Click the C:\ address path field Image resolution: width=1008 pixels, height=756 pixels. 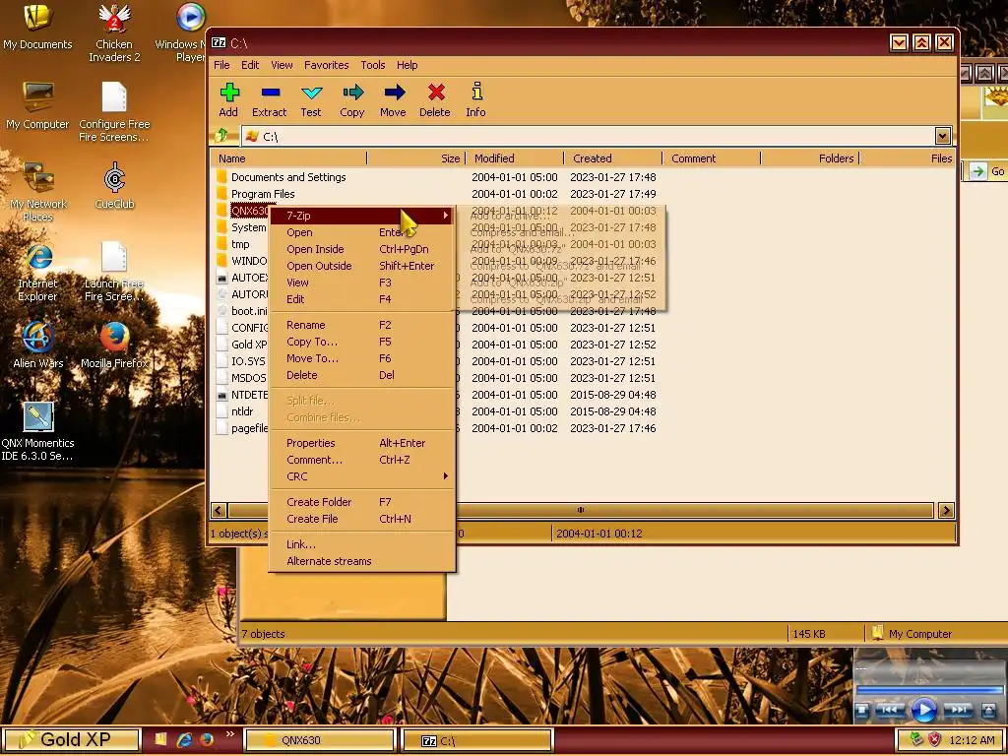point(589,136)
